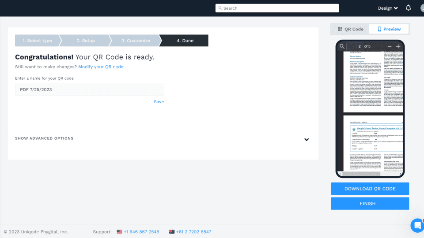This screenshot has width=424, height=238.
Task: Click the Finish button
Action: click(x=370, y=204)
